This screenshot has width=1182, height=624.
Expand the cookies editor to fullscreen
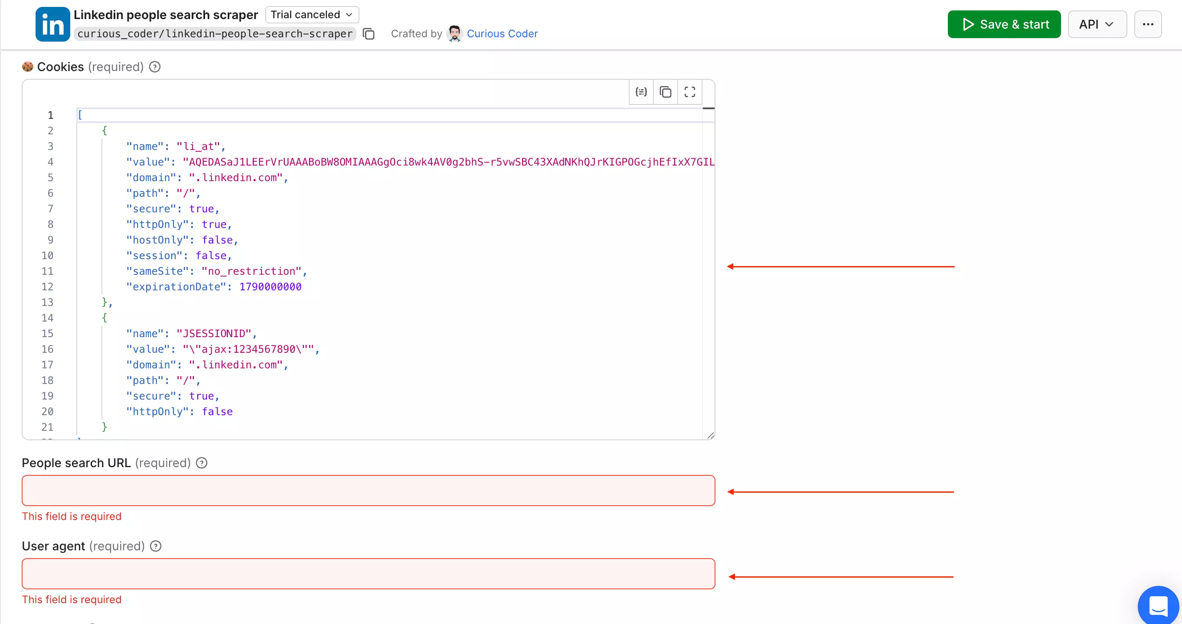point(690,92)
